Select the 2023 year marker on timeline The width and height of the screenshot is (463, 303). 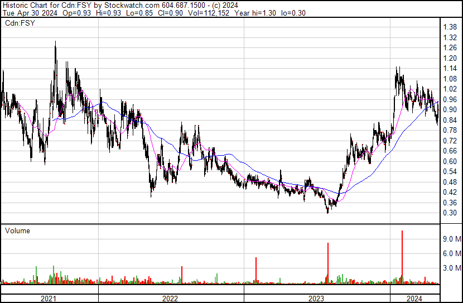(x=316, y=299)
